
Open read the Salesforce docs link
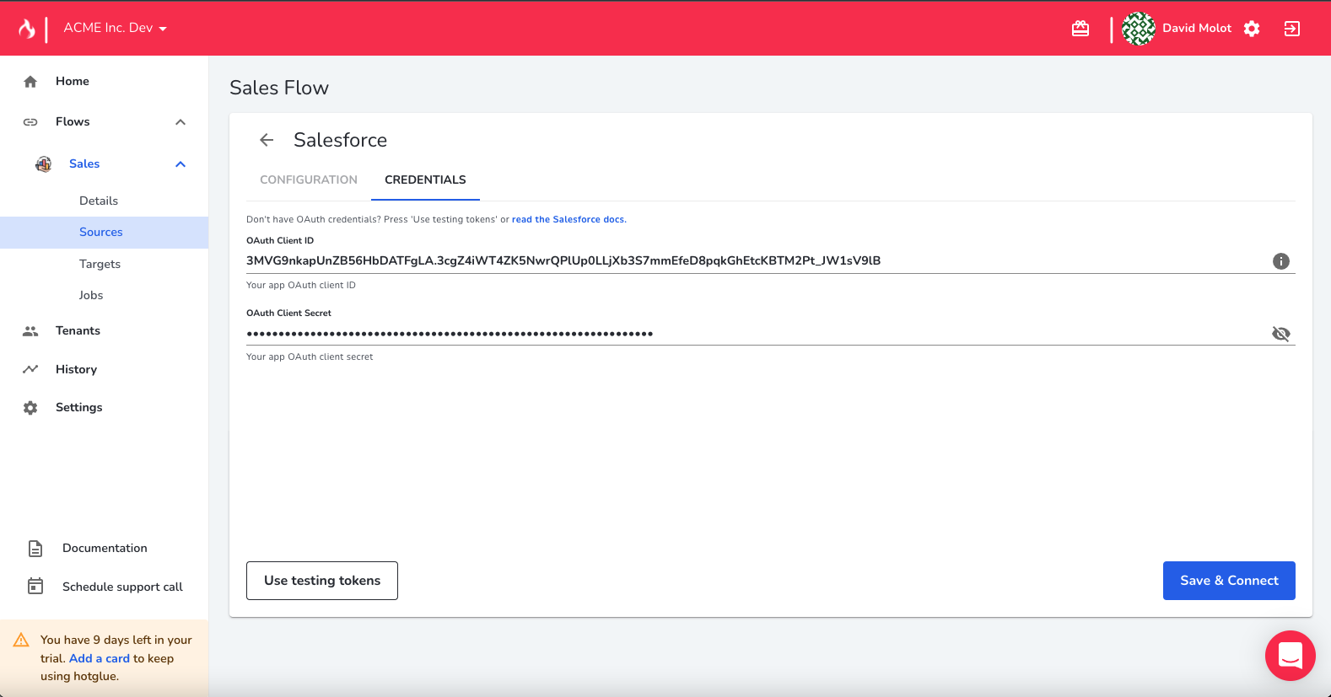(569, 219)
